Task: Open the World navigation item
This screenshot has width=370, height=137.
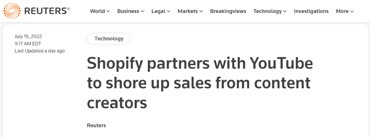Action: [x=97, y=11]
